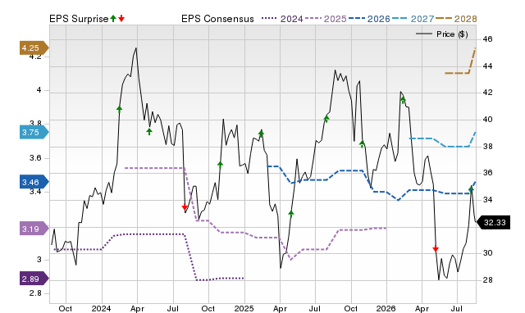Toggle the 2026 series in the legend
This screenshot has height=313, width=525.
tap(369, 19)
